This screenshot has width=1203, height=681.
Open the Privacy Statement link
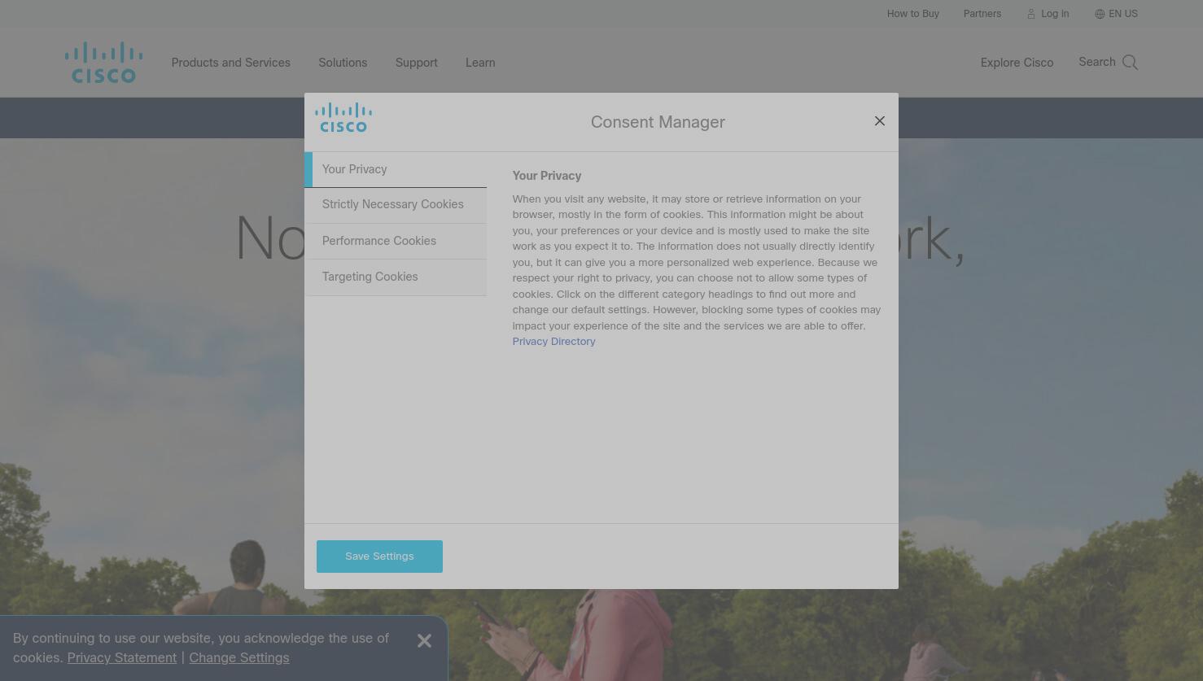[x=121, y=657]
